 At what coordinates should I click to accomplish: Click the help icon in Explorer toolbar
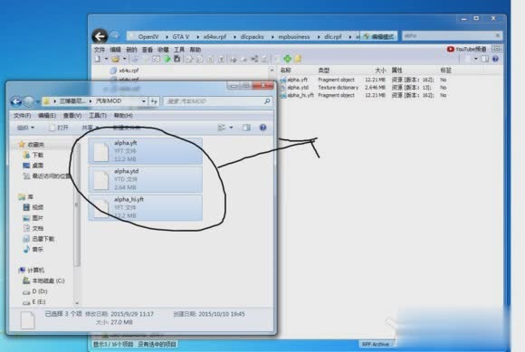(262, 128)
